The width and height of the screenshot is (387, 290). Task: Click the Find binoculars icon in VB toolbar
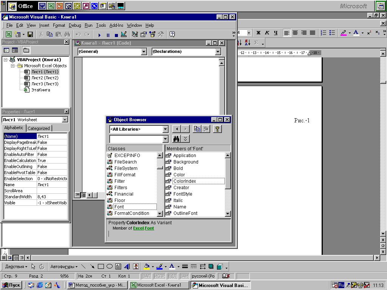click(x=67, y=34)
